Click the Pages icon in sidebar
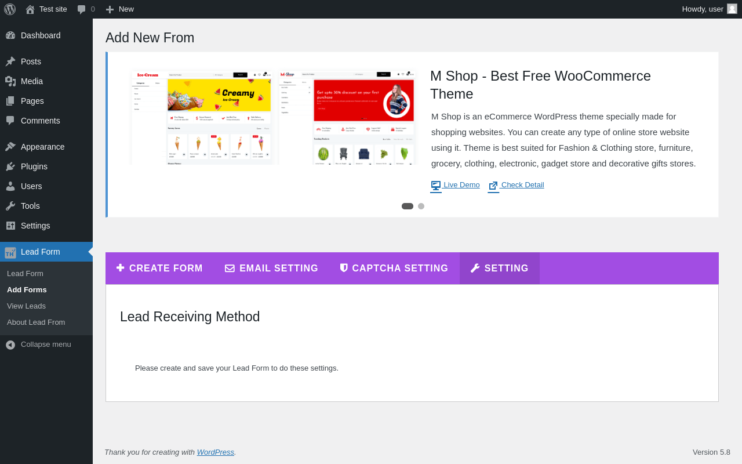Image resolution: width=742 pixels, height=464 pixels. [10, 101]
